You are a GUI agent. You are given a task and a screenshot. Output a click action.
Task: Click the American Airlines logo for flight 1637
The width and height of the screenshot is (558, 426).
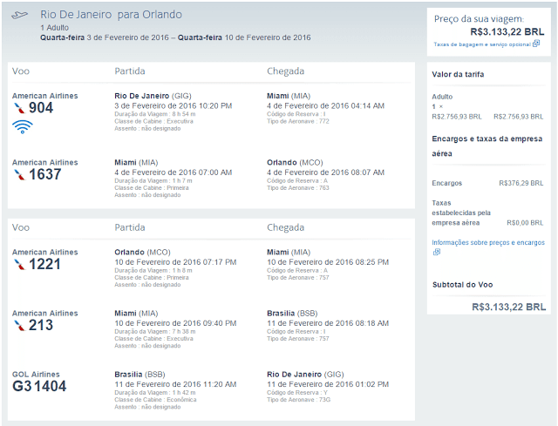(x=19, y=174)
